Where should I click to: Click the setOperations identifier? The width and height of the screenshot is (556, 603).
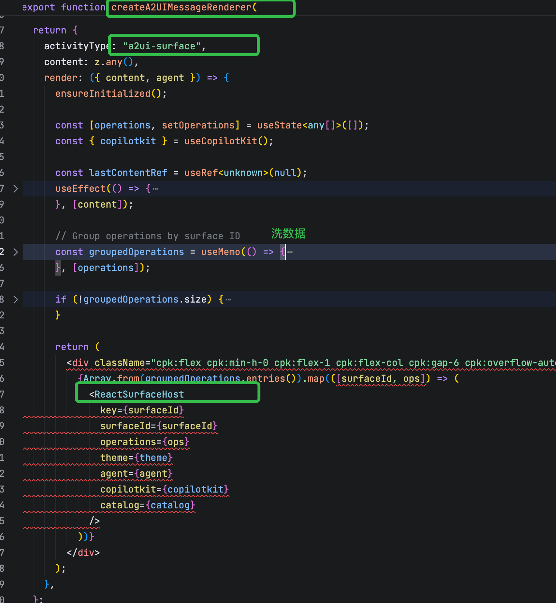pyautogui.click(x=198, y=125)
